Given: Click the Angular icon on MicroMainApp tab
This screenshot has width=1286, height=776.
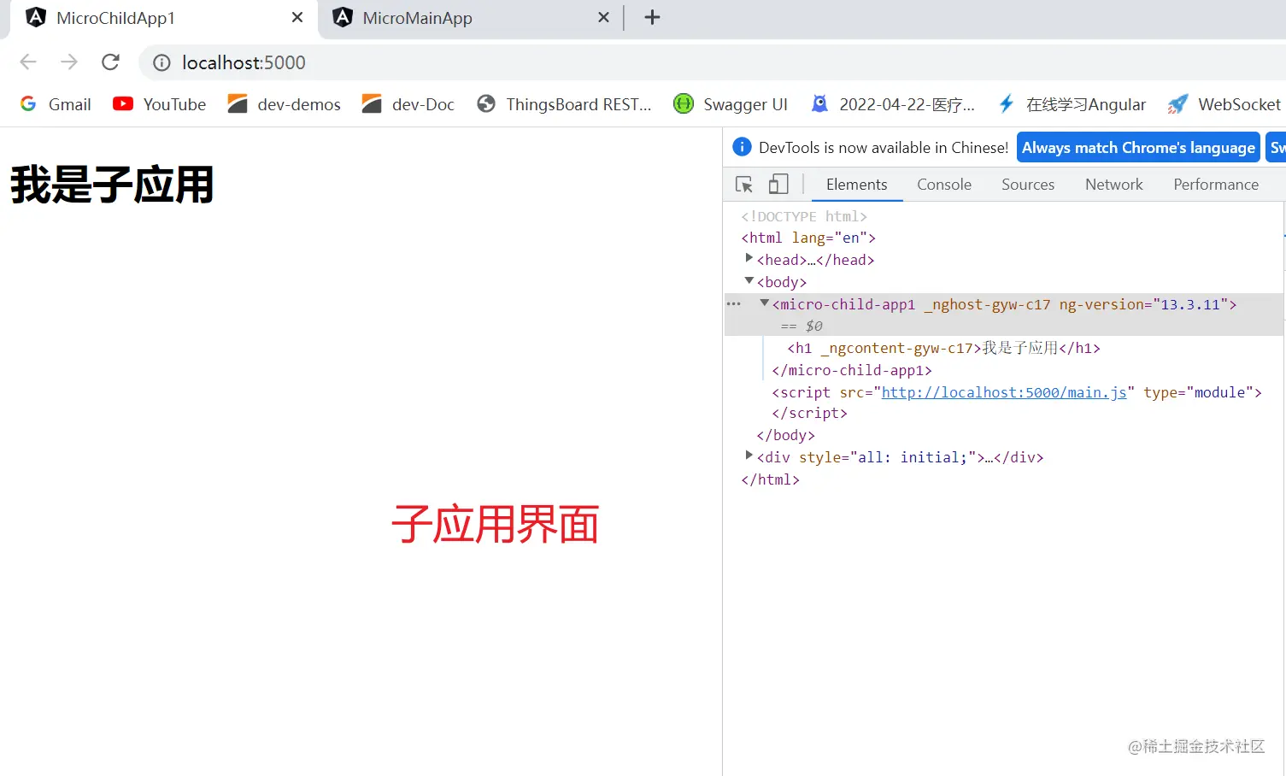Looking at the screenshot, I should pyautogui.click(x=343, y=17).
